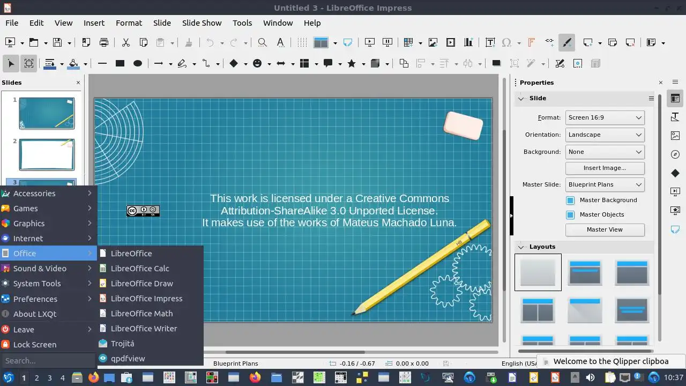Select slide 2 thumbnail in Slides panel
The image size is (686, 386).
[x=47, y=154]
